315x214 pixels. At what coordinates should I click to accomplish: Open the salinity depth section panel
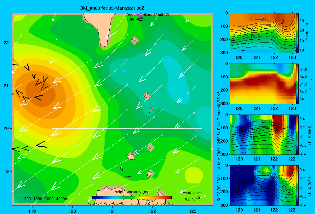263,84
